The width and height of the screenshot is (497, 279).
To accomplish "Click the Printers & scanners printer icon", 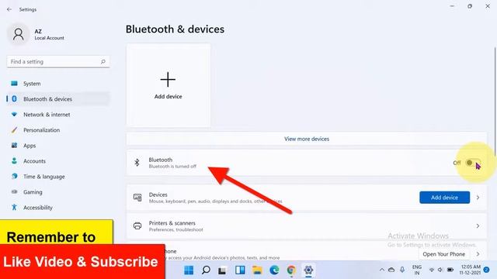I will click(137, 226).
